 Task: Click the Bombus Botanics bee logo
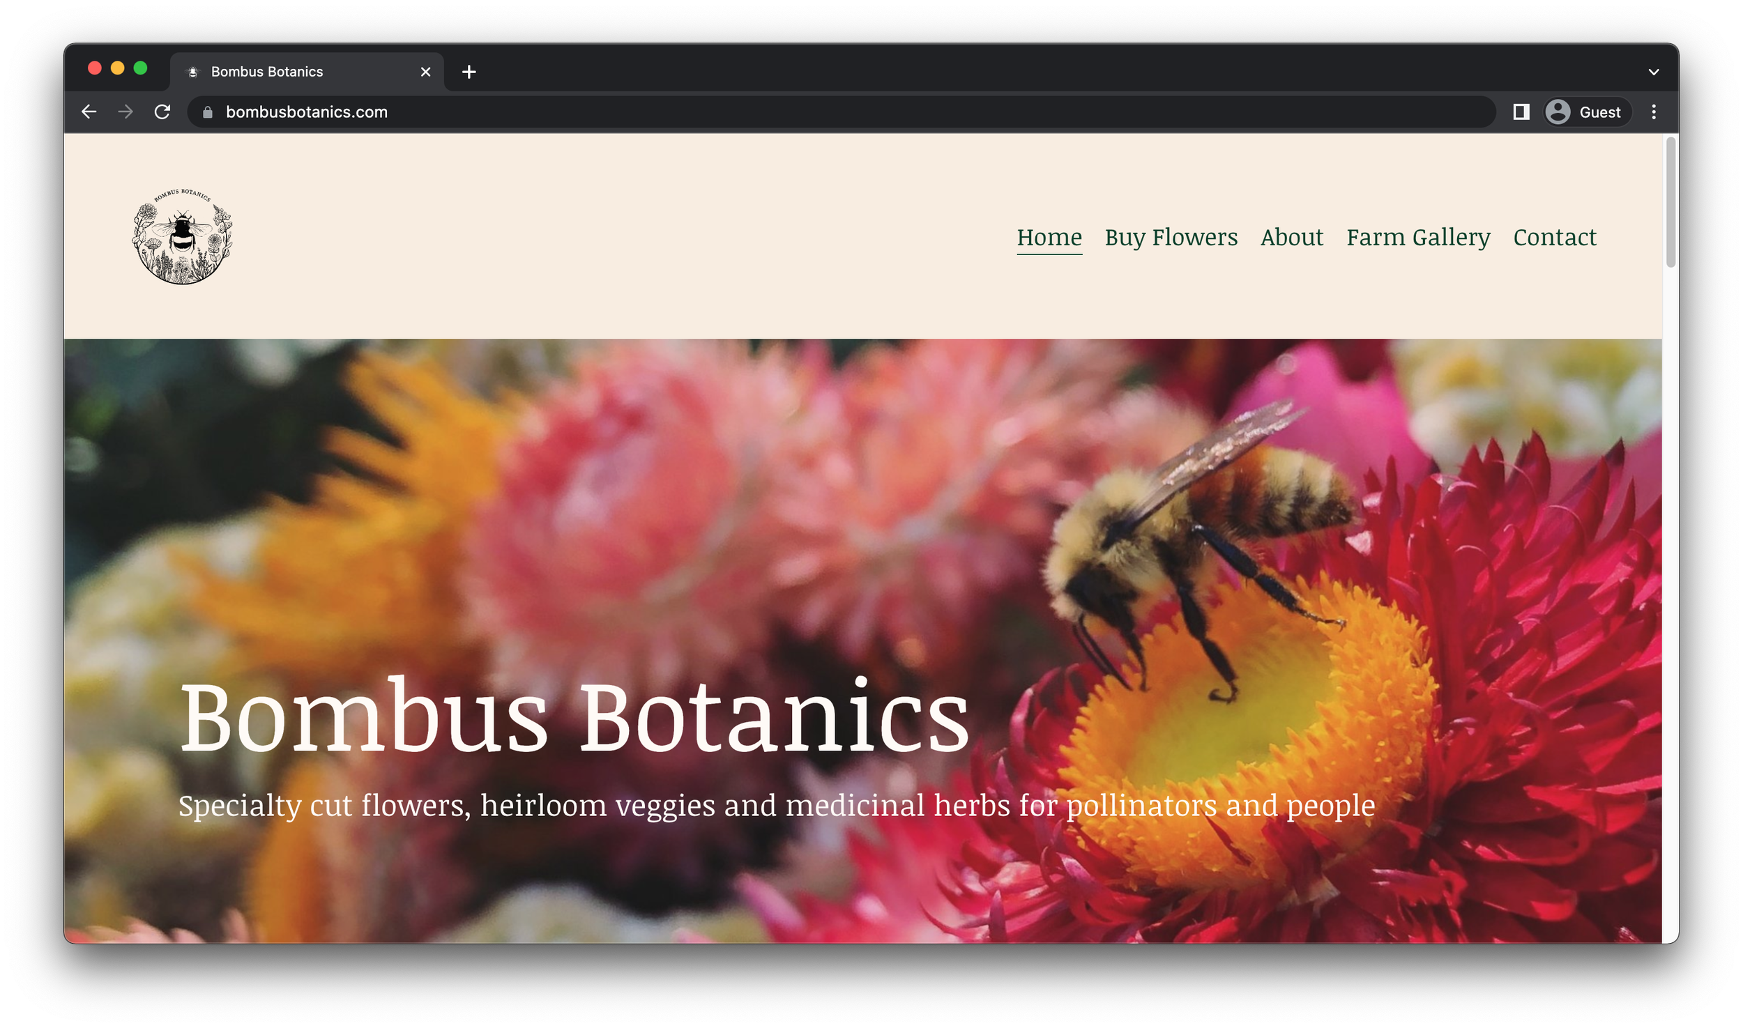click(x=183, y=236)
